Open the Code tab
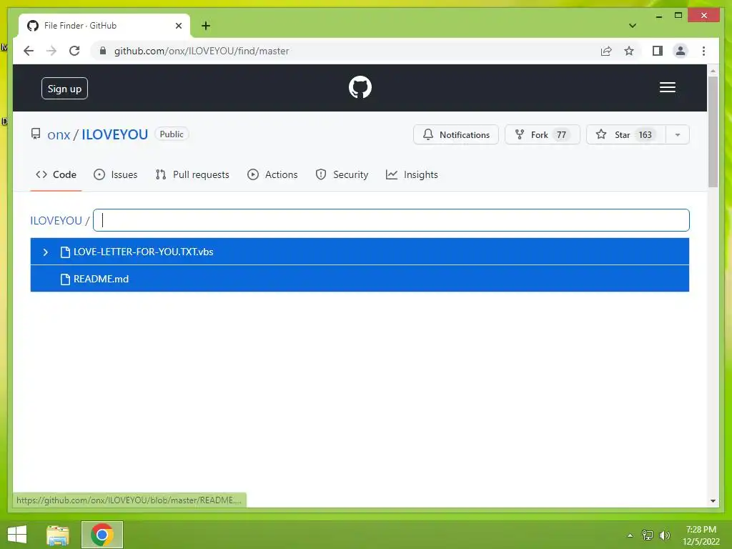The width and height of the screenshot is (732, 549). [x=56, y=174]
